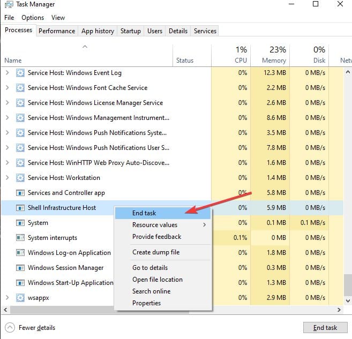This screenshot has height=339, width=352.
Task: Click the Windows Session Manager icon
Action: [20, 268]
